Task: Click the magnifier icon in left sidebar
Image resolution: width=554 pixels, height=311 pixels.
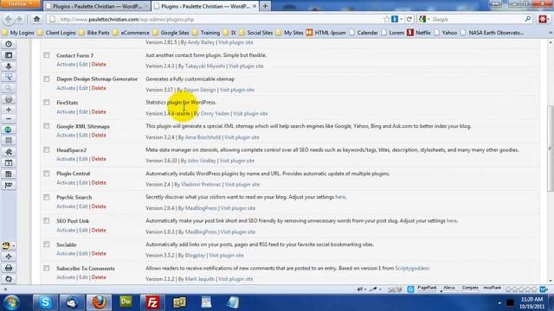Action: (9, 88)
